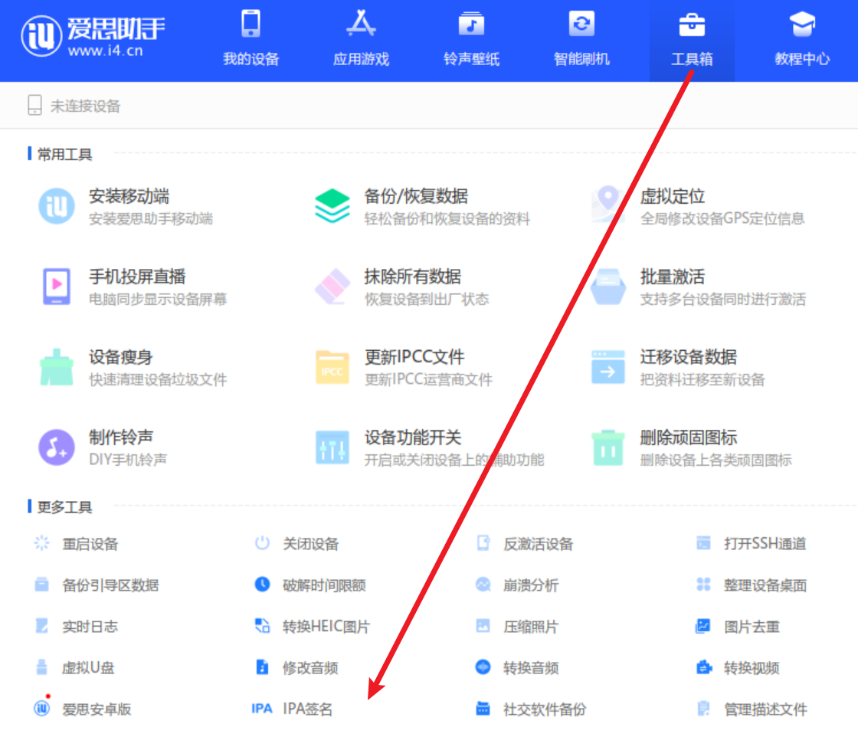
Task: Click 电脑同步显示设备屏幕 description
Action: 158,299
